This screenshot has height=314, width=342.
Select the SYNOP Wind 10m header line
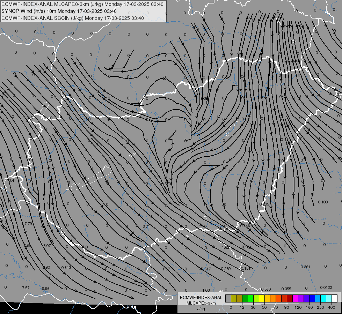coord(59,11)
